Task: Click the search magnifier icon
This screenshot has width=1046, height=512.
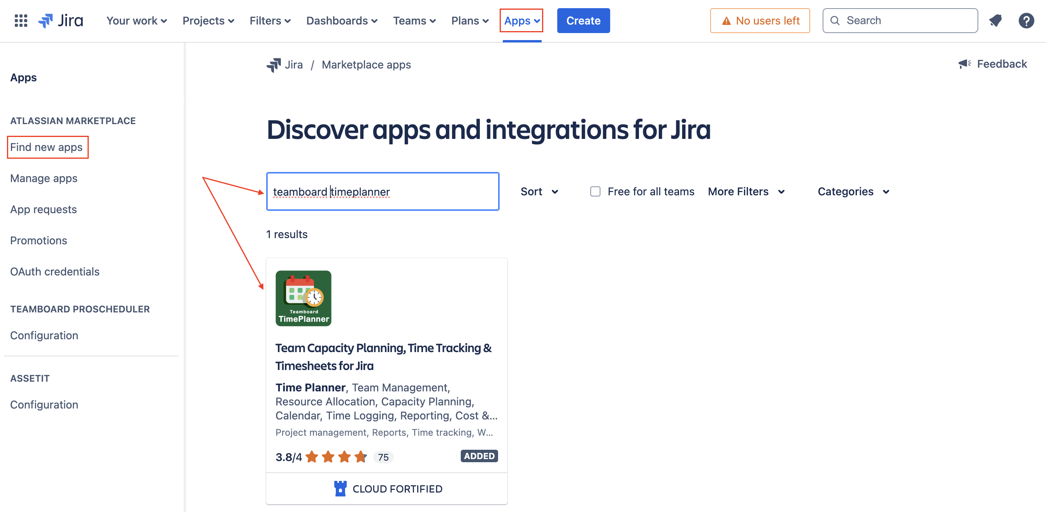Action: pyautogui.click(x=835, y=21)
